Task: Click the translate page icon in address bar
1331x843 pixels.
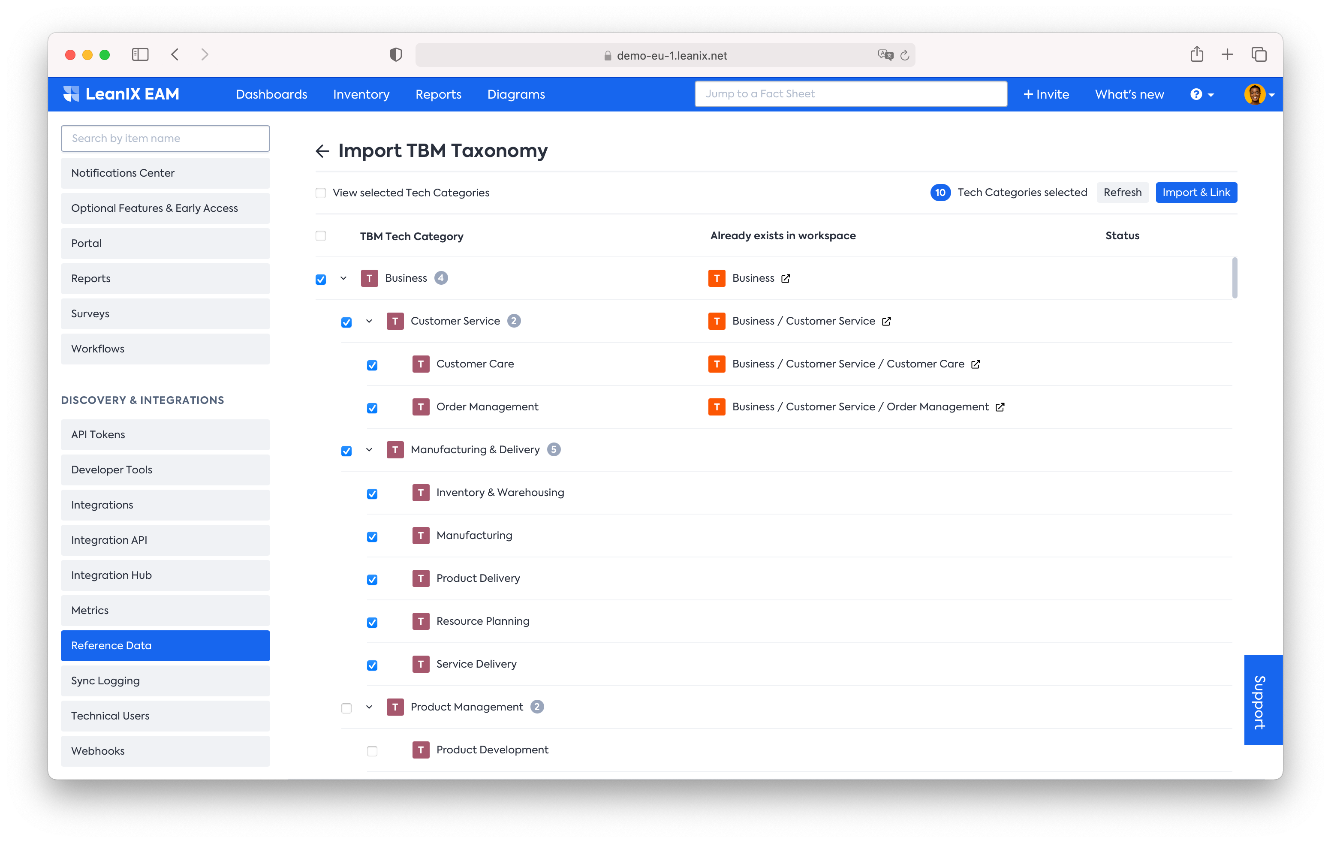Action: point(885,55)
